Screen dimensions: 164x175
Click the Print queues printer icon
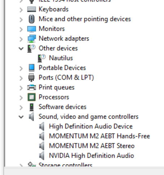point(31,87)
